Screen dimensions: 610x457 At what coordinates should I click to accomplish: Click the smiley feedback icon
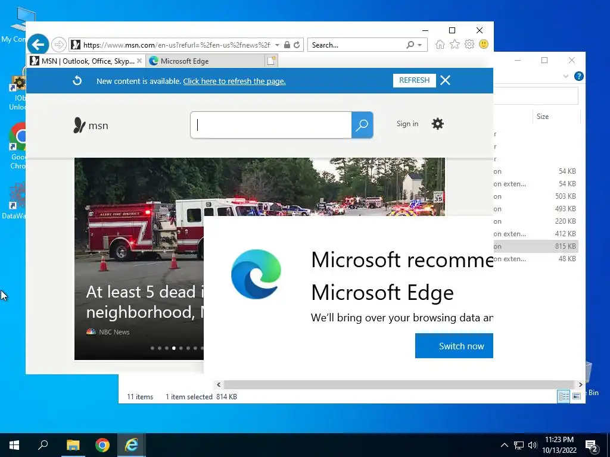coord(484,44)
